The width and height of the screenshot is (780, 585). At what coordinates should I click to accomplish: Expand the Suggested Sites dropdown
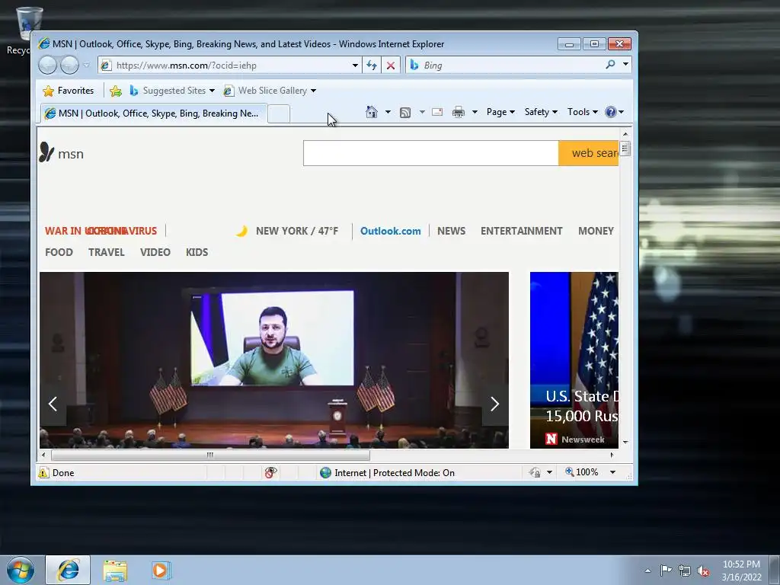213,91
